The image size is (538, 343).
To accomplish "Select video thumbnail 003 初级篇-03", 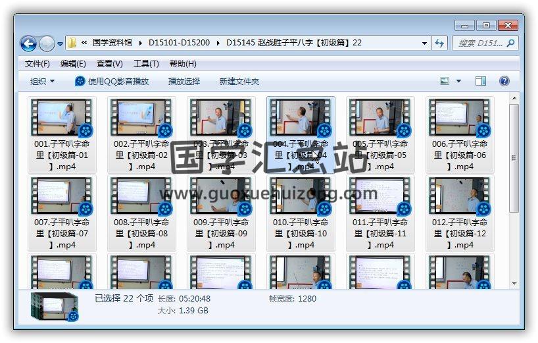I will [x=221, y=118].
